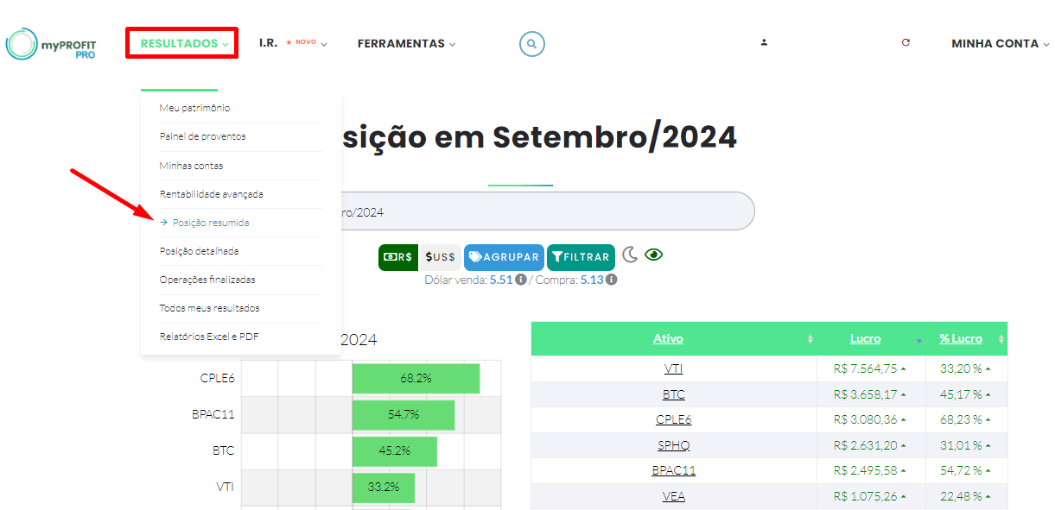Image resolution: width=1055 pixels, height=510 pixels.
Task: Click the refresh icon in header
Action: click(906, 42)
